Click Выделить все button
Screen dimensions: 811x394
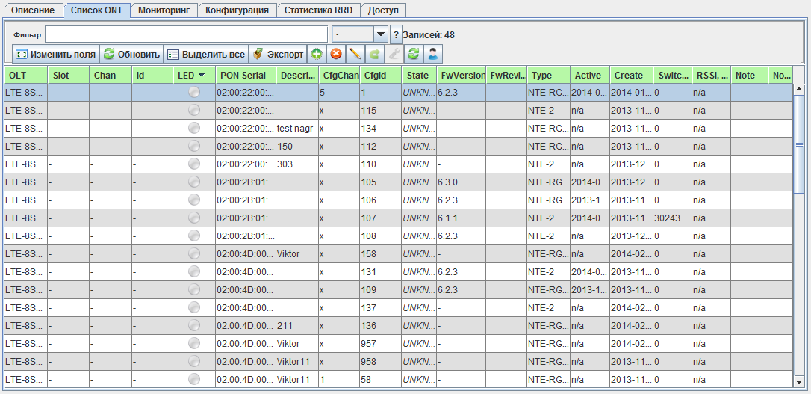206,54
